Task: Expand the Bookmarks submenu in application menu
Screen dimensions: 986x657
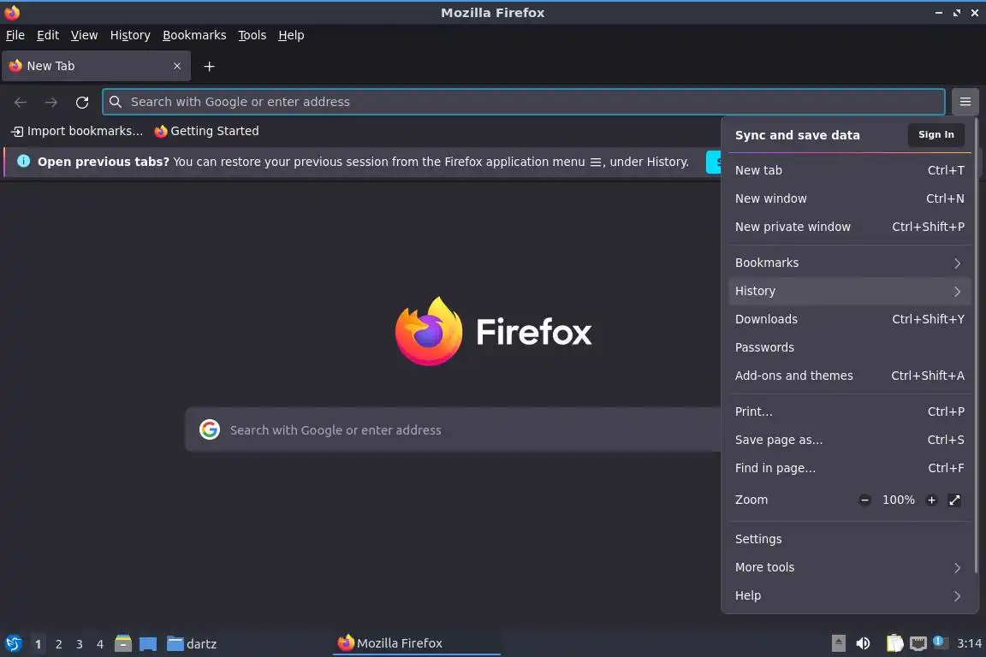Action: point(850,263)
